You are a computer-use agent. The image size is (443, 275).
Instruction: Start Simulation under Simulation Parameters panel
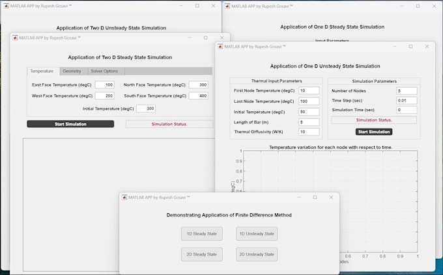pyautogui.click(x=374, y=131)
